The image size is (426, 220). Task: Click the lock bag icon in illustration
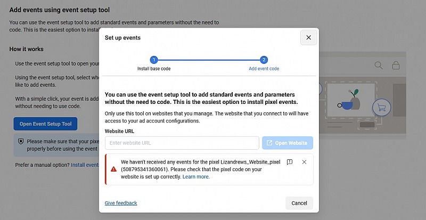click(396, 66)
